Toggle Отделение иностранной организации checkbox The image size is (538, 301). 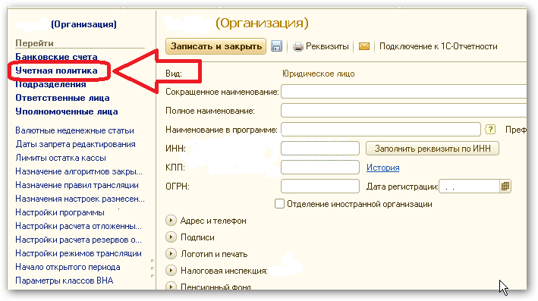[x=279, y=204]
